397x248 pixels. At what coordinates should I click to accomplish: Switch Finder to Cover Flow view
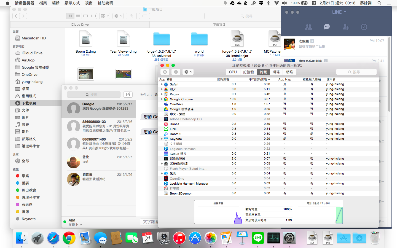[x=93, y=16]
